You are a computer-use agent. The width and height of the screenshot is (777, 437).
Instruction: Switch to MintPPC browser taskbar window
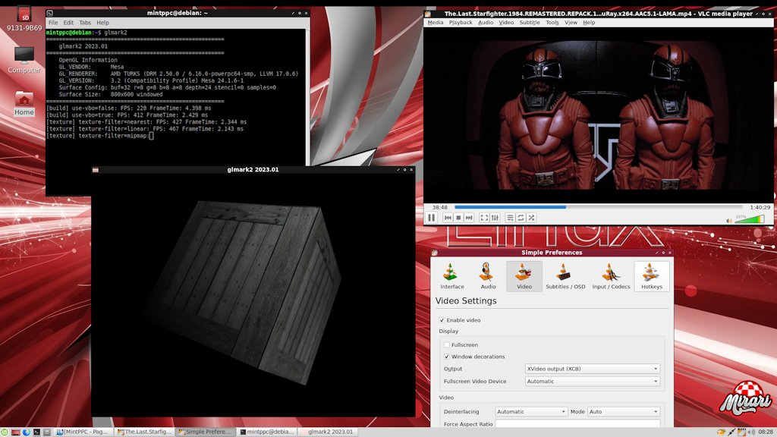(83, 432)
